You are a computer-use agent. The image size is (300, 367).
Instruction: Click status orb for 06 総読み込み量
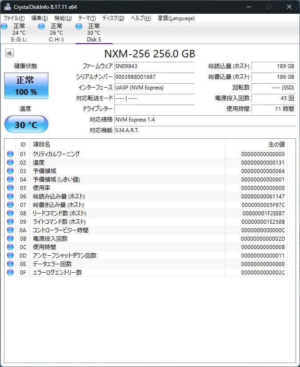tap(10, 196)
